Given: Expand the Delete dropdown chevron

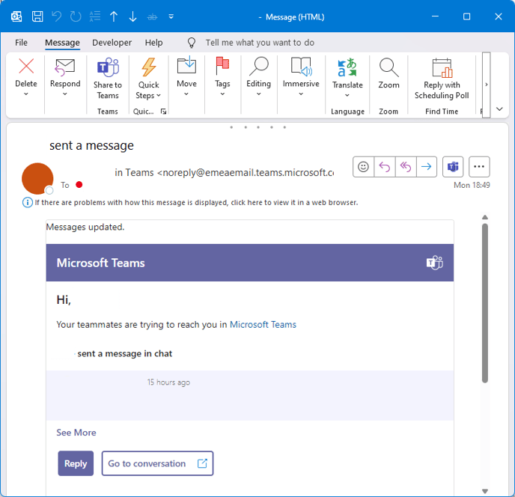Looking at the screenshot, I should [26, 94].
